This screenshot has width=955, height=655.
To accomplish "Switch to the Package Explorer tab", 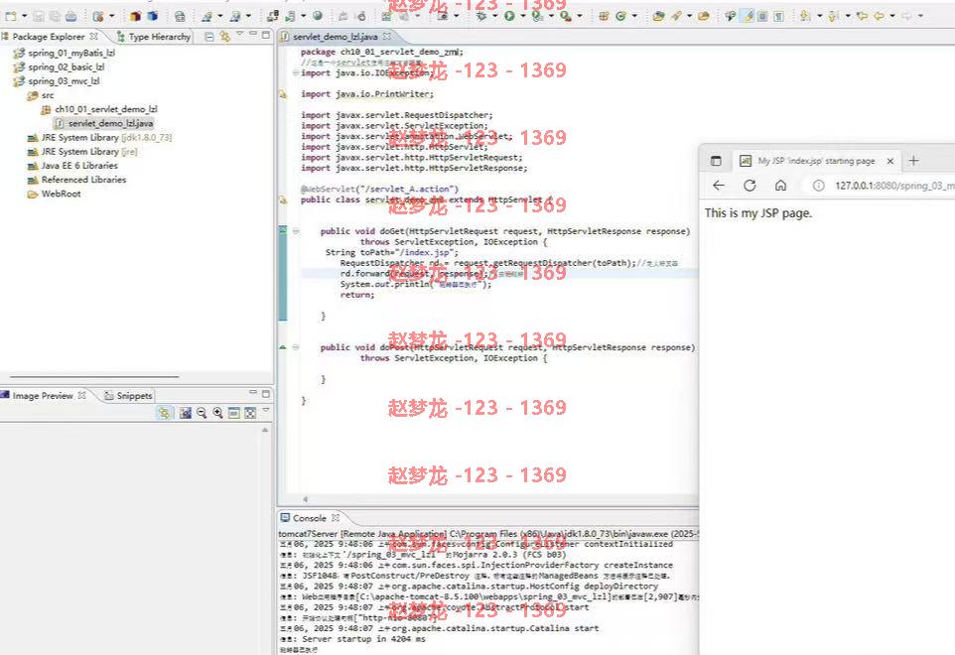I will pos(49,37).
